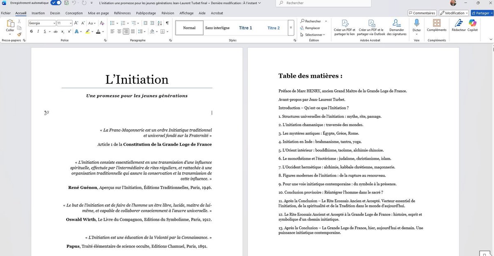Apply Titre 1 style
494x256 pixels.
click(x=245, y=28)
